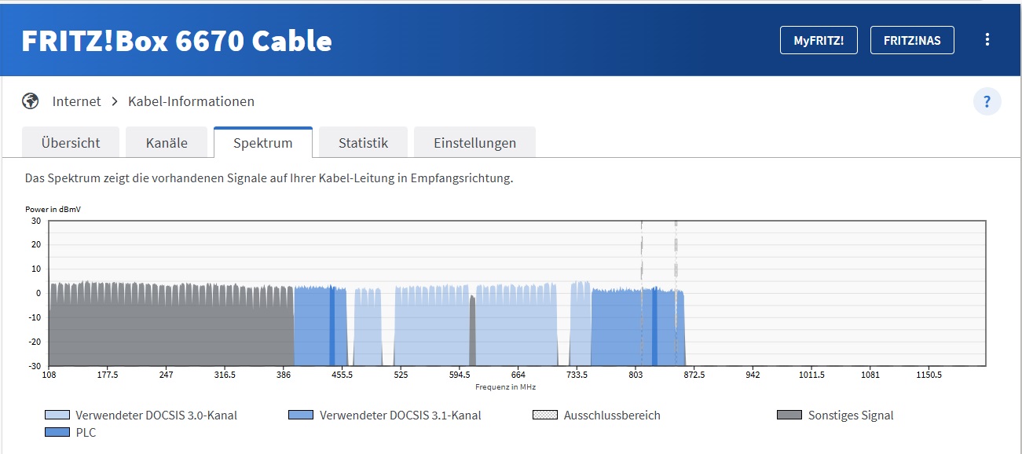Click the 872.5 frequency axis value

694,375
